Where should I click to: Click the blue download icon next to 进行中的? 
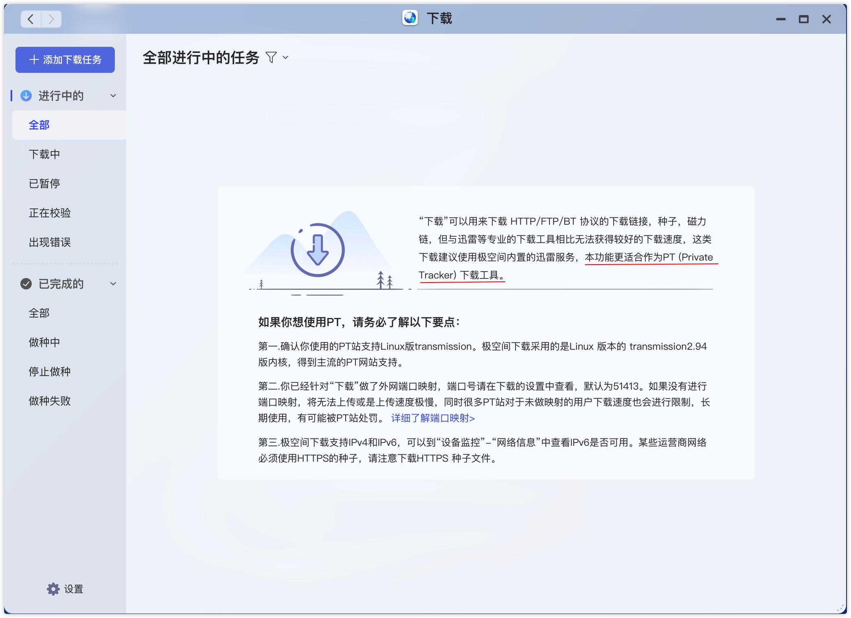pyautogui.click(x=26, y=96)
